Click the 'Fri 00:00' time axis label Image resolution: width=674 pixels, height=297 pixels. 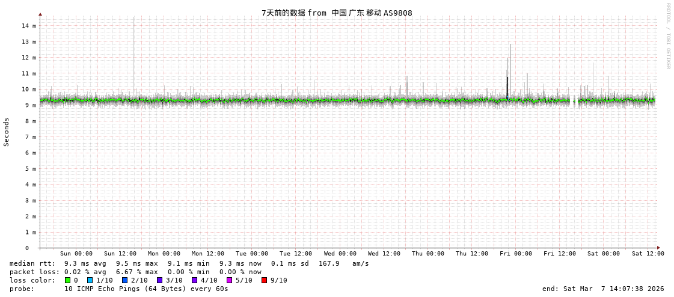point(516,254)
